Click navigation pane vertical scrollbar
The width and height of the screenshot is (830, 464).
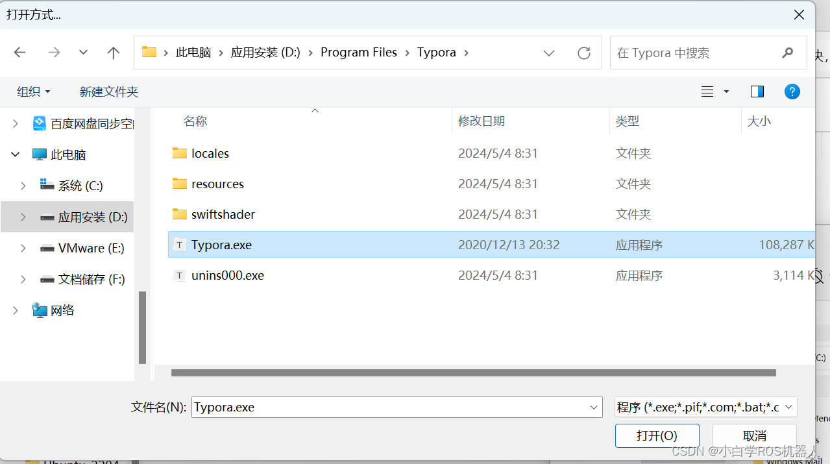142,328
